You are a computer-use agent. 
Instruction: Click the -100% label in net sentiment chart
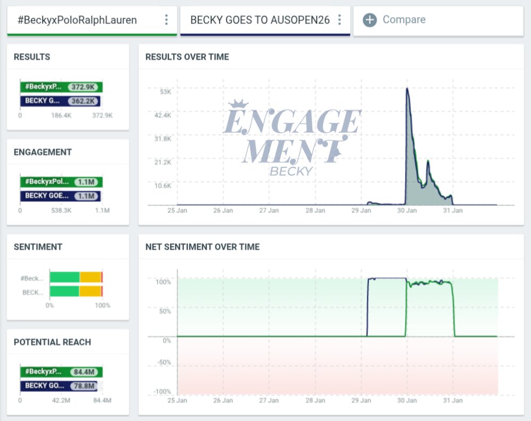162,392
